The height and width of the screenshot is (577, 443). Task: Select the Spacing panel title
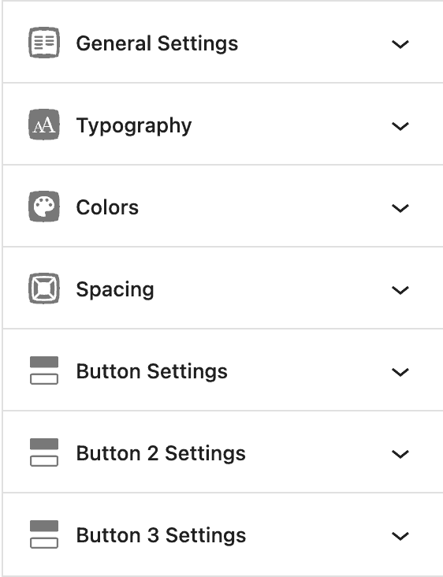point(115,290)
